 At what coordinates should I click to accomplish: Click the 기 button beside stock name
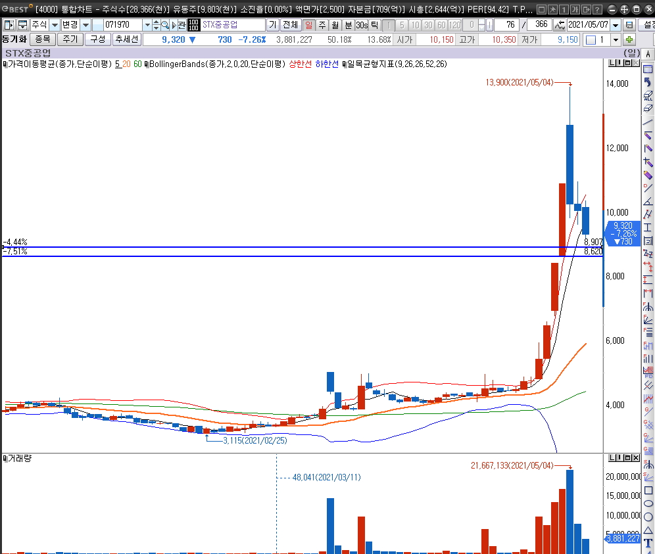272,25
